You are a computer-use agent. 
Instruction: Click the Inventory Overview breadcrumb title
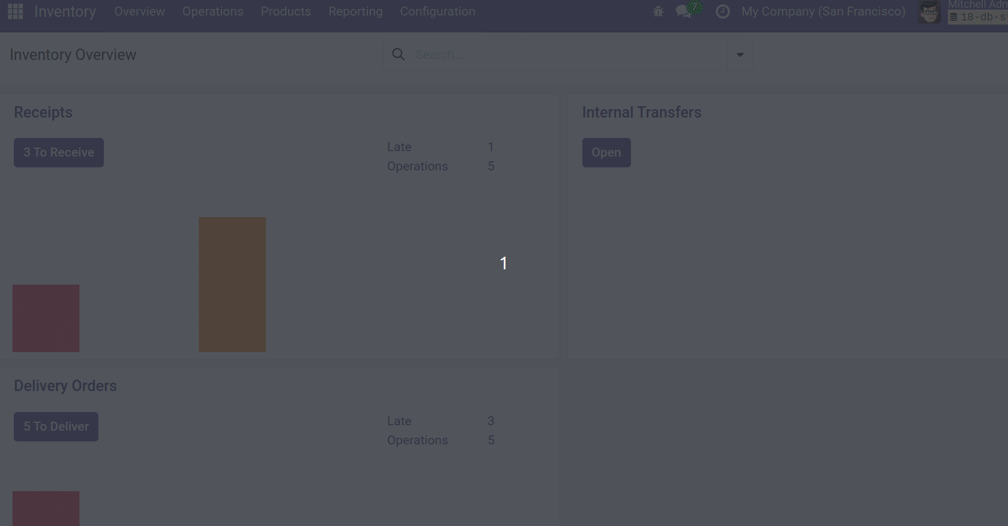pos(73,55)
